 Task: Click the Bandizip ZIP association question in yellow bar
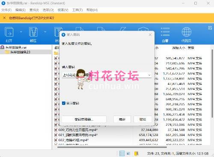click(x=32, y=18)
